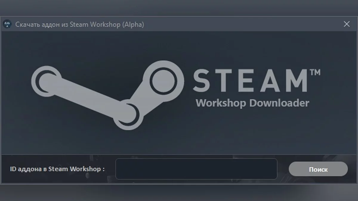The width and height of the screenshot is (358, 201).
Task: Close the Steam Workshop downloader window
Action: [x=347, y=24]
